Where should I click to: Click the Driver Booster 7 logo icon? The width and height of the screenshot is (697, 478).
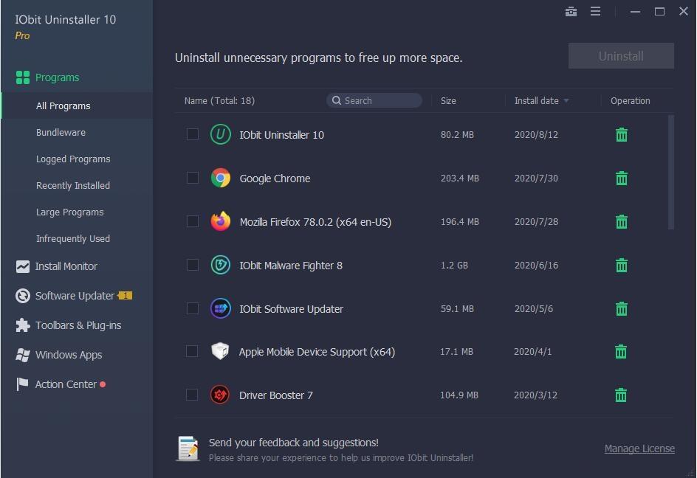[220, 395]
